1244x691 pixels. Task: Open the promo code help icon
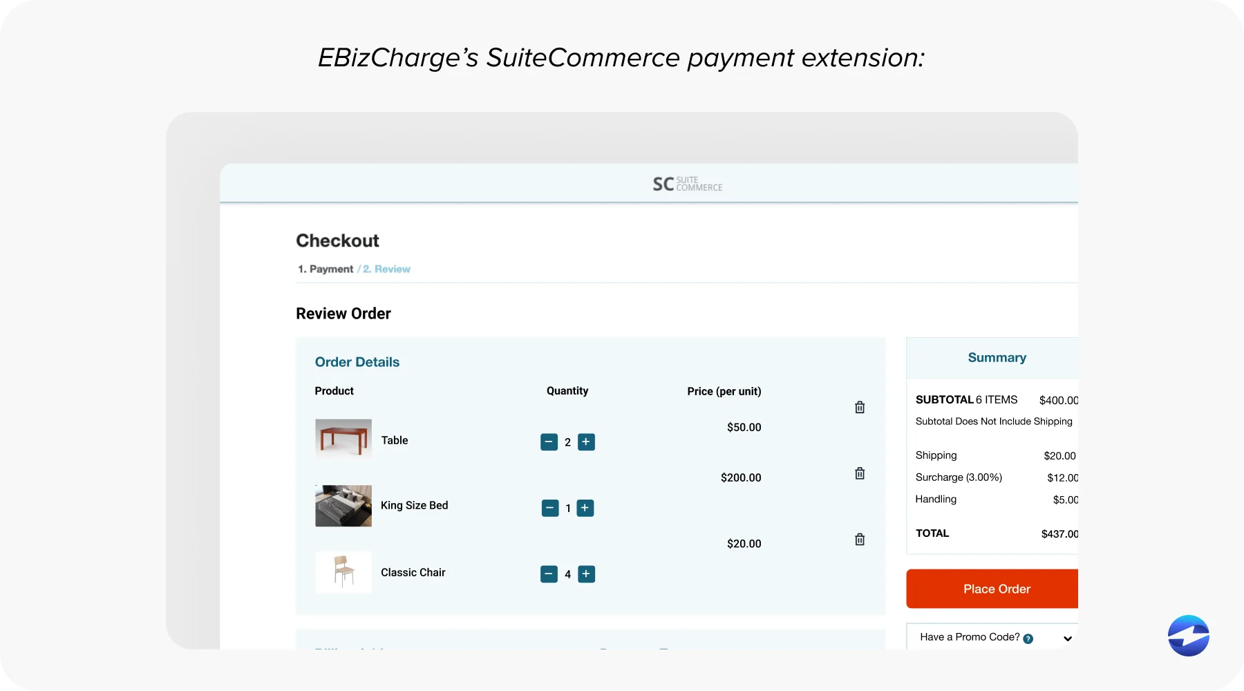(x=1028, y=638)
